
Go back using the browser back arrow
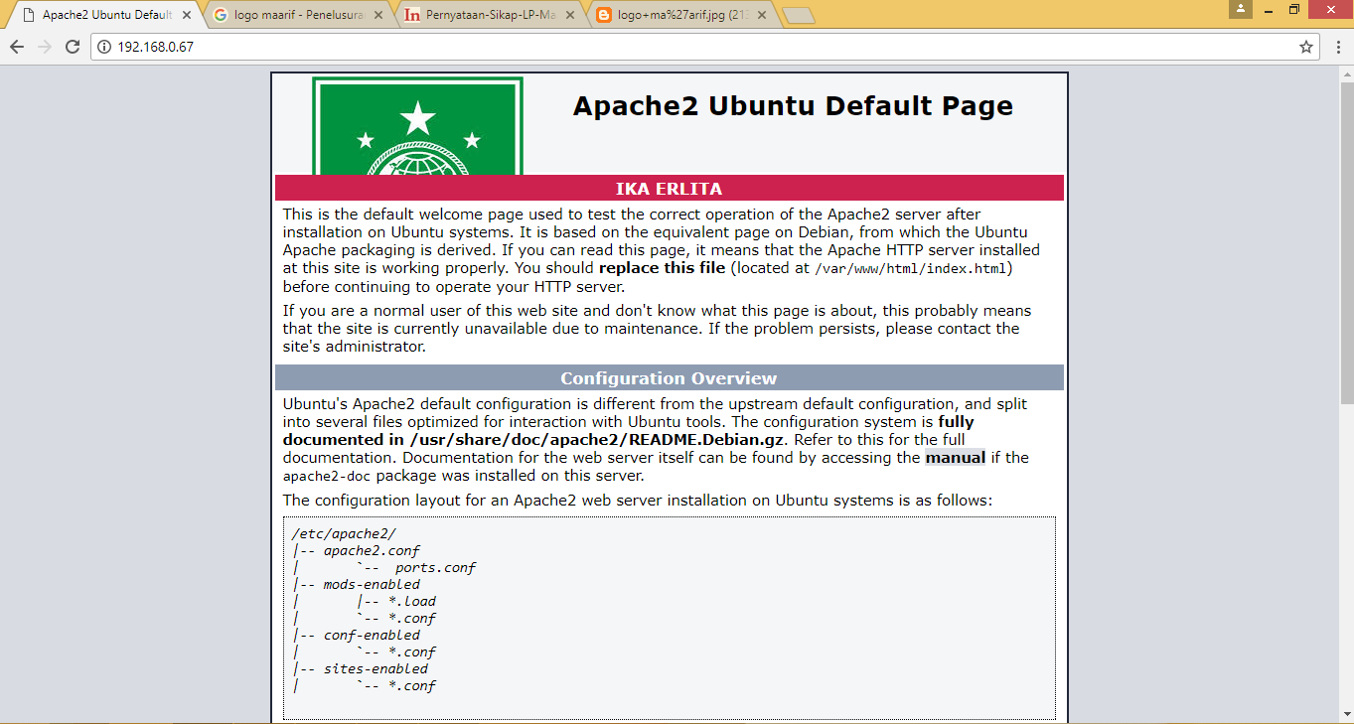(17, 47)
